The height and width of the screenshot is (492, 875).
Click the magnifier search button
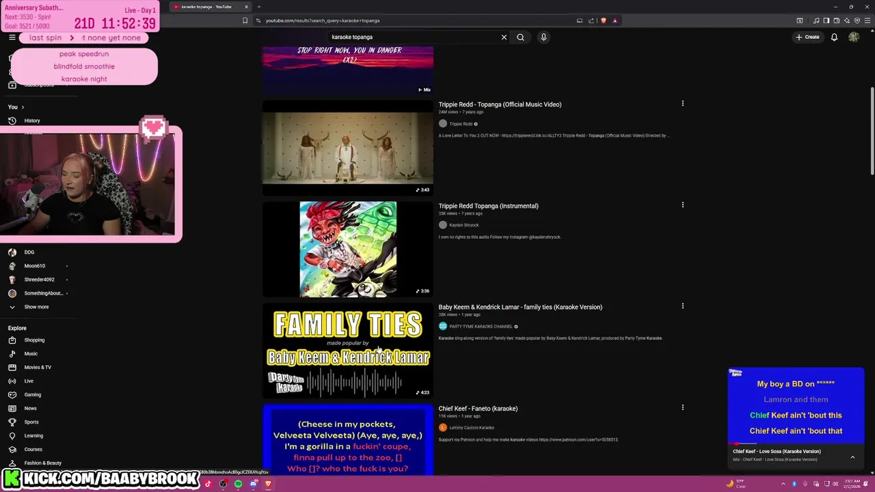point(520,37)
